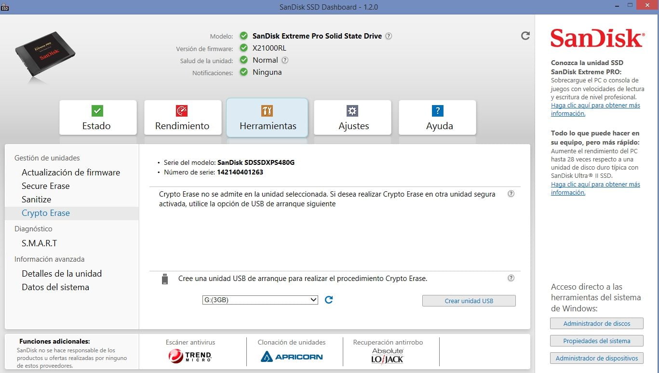This screenshot has height=373, width=659.
Task: Click the gear Ajustes icon
Action: click(352, 111)
